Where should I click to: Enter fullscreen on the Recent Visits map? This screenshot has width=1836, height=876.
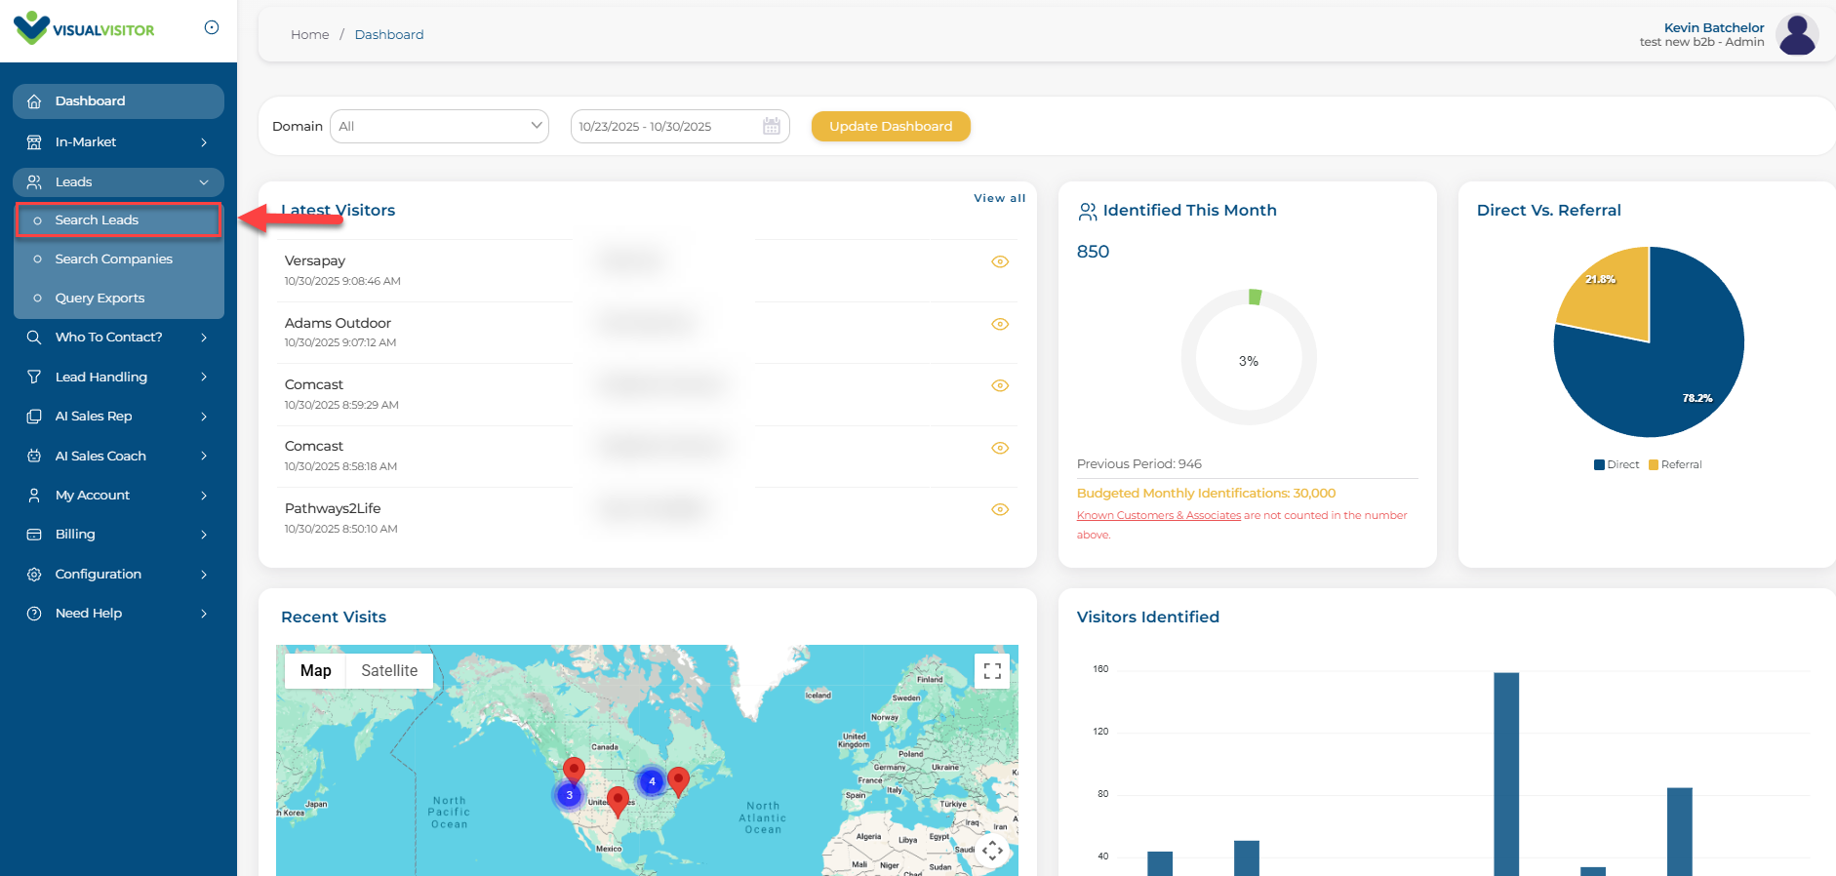[992, 671]
